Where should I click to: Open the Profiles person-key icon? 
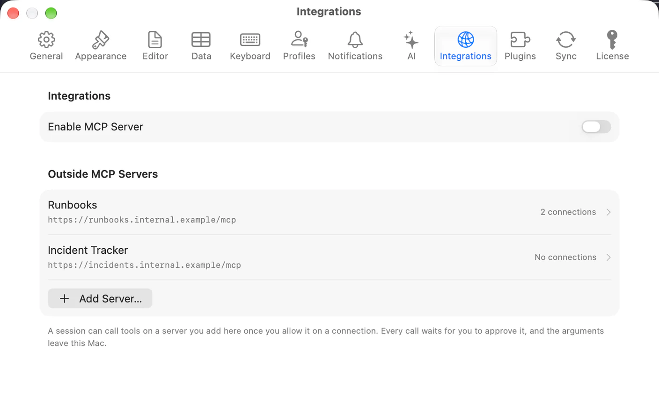[x=299, y=39]
